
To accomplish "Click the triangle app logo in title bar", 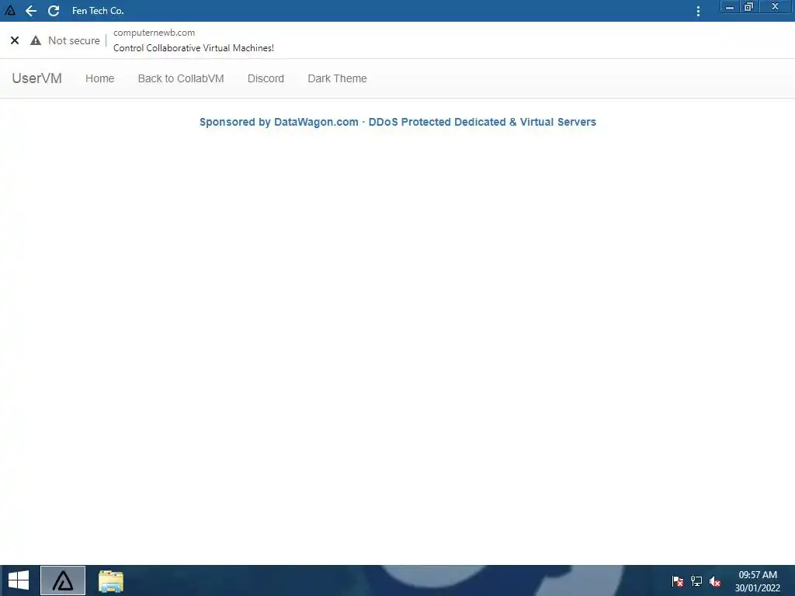I will pyautogui.click(x=10, y=10).
